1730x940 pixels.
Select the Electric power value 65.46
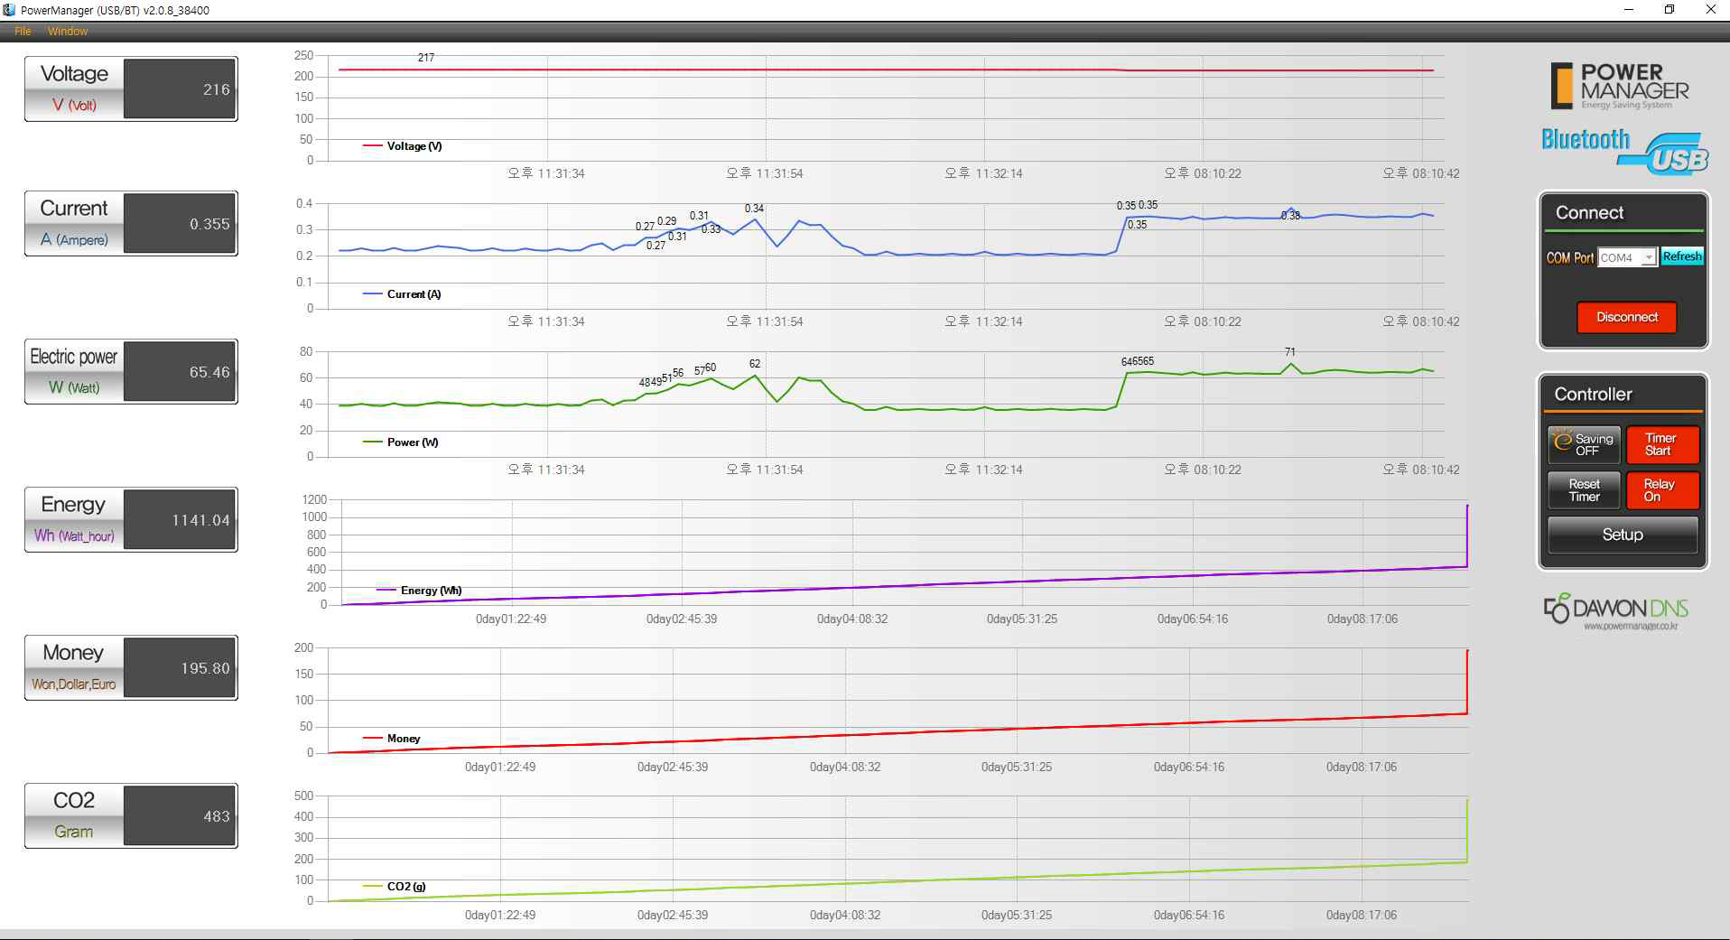click(209, 372)
